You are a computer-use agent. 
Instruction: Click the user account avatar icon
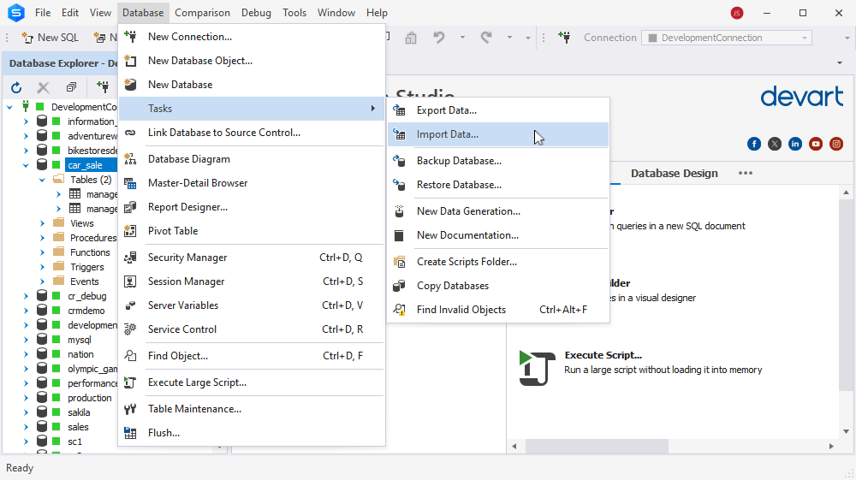(737, 13)
